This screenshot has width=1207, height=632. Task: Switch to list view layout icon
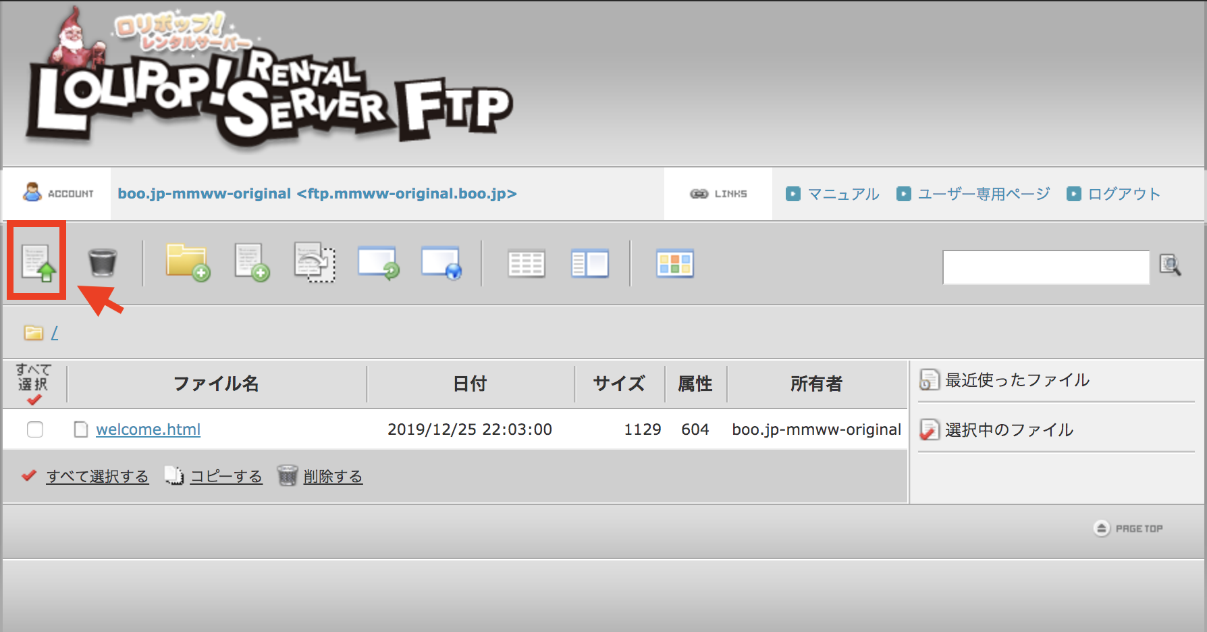[527, 264]
